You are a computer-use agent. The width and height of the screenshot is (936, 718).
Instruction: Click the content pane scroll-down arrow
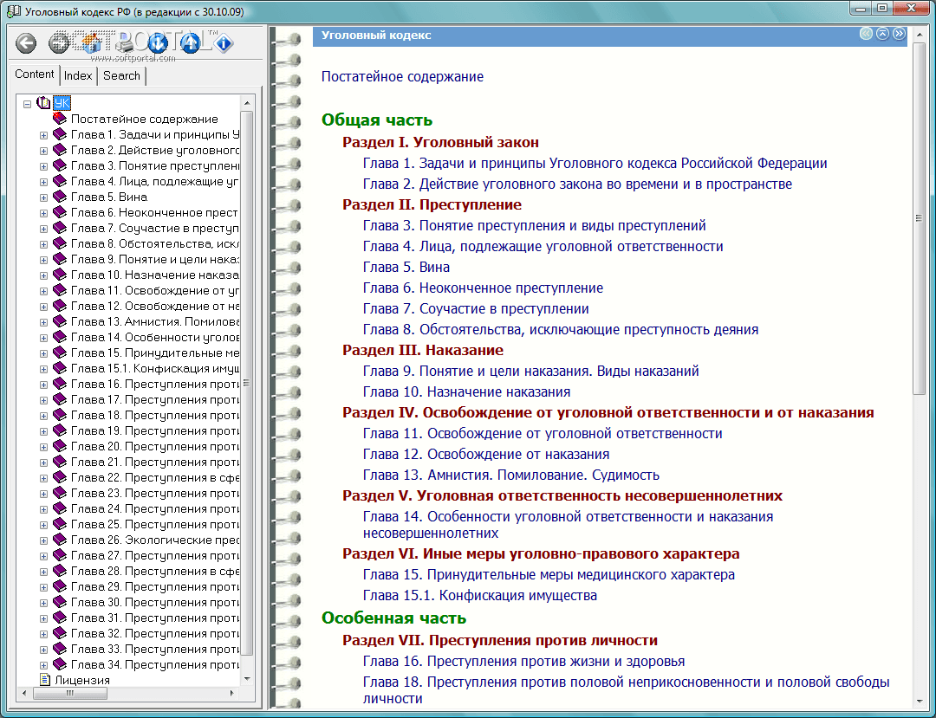(x=920, y=702)
